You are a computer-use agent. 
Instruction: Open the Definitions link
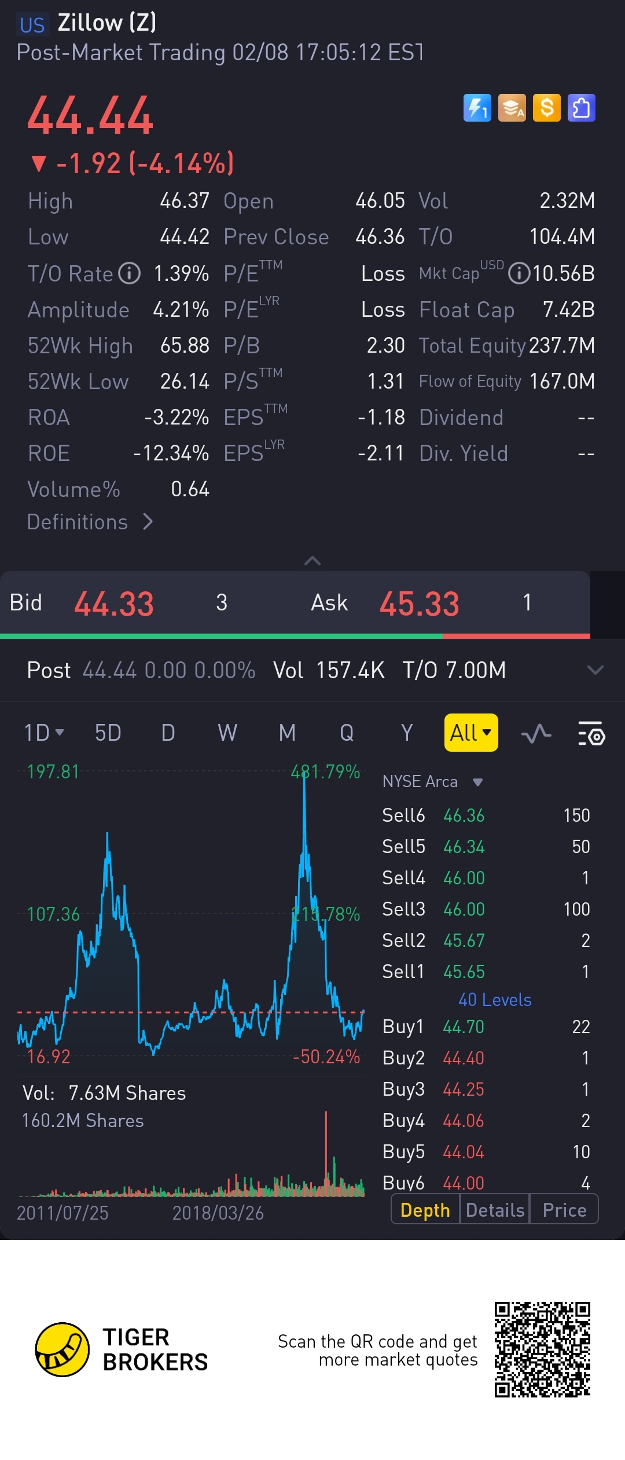90,522
